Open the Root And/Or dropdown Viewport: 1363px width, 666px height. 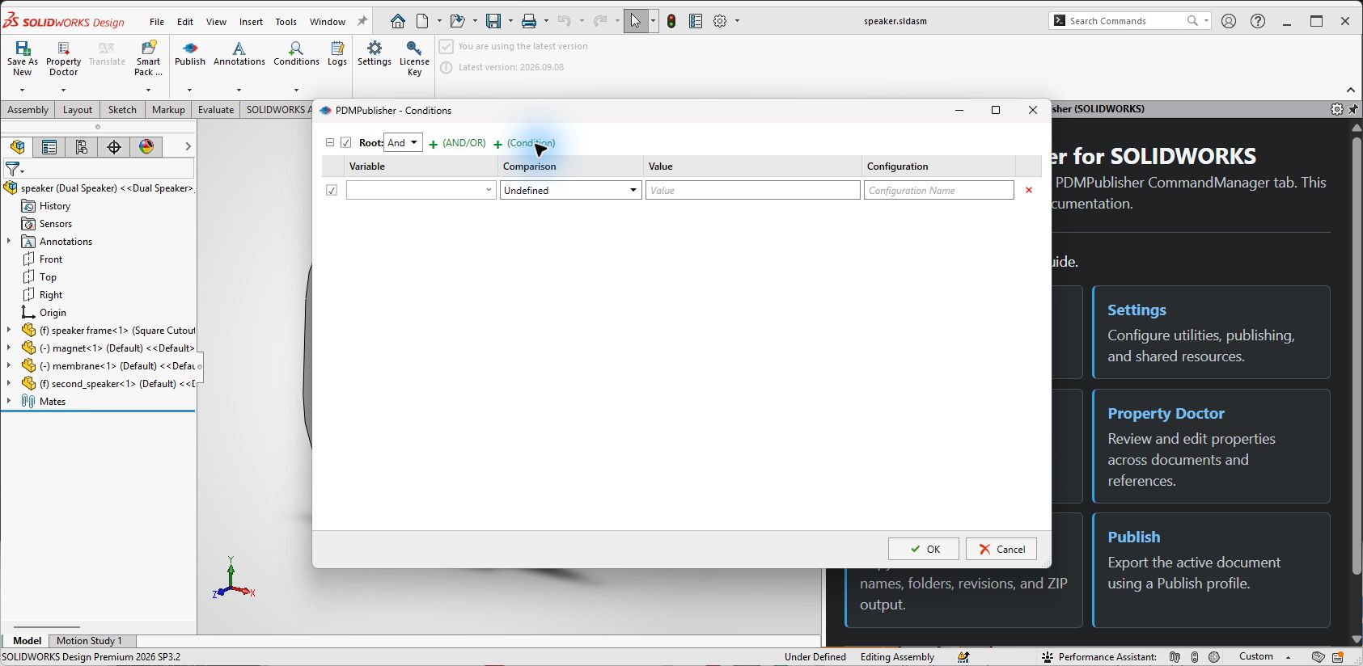click(403, 143)
